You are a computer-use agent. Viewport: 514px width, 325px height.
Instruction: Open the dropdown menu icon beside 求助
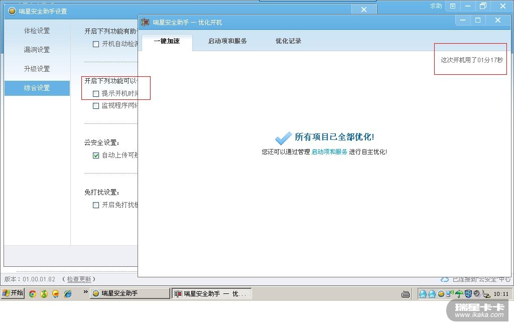[453, 6]
